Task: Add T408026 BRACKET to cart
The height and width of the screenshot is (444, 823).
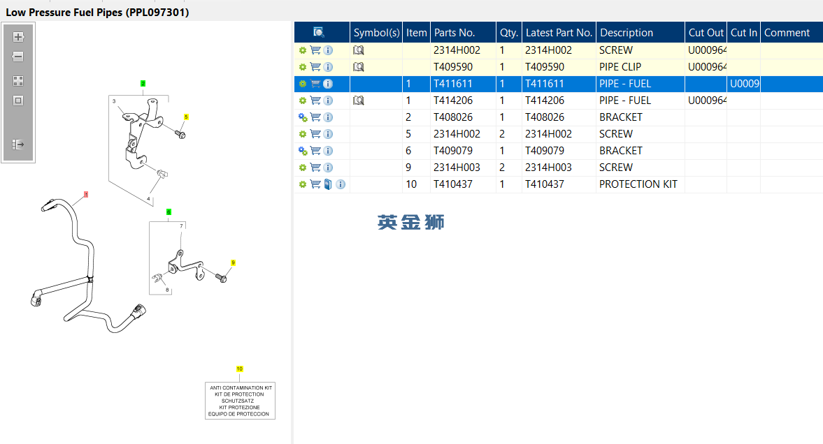Action: [315, 117]
